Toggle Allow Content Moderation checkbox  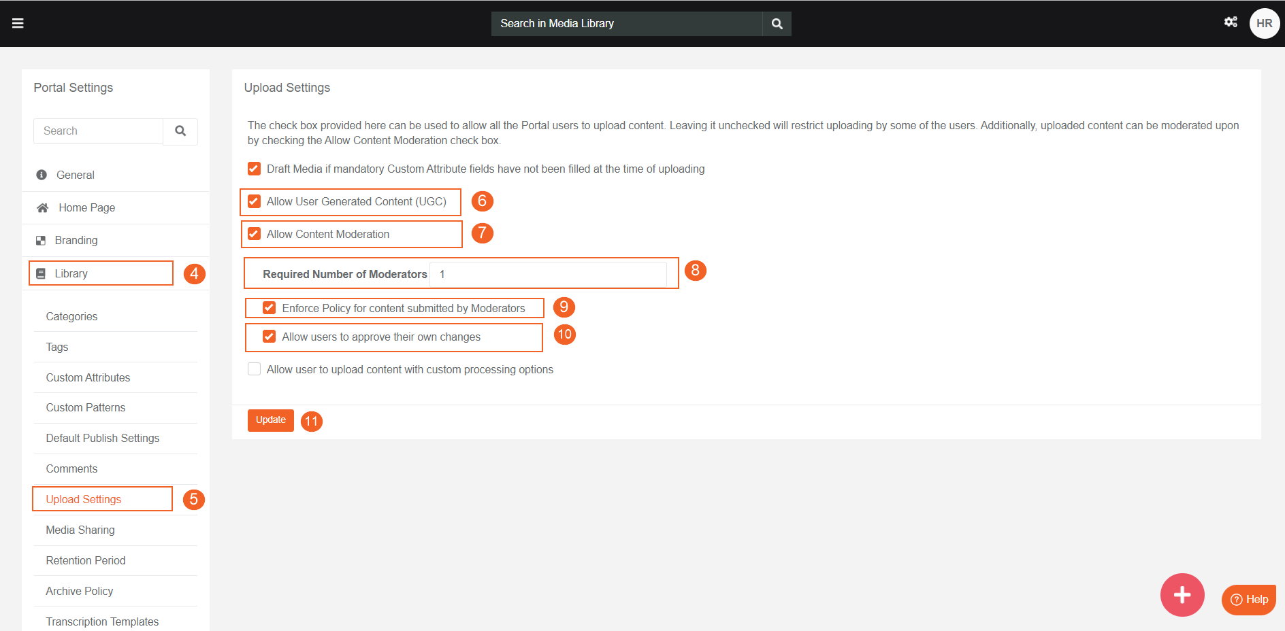254,234
